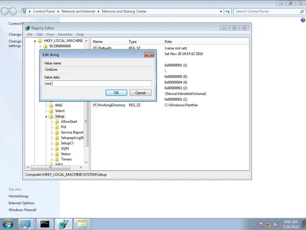Screen dimensions: 306x230
Task: Expand the SQM key
Action: point(52,149)
